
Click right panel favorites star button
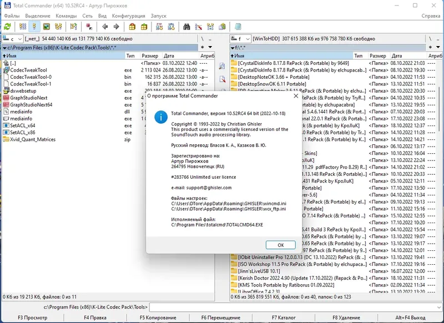(x=431, y=47)
